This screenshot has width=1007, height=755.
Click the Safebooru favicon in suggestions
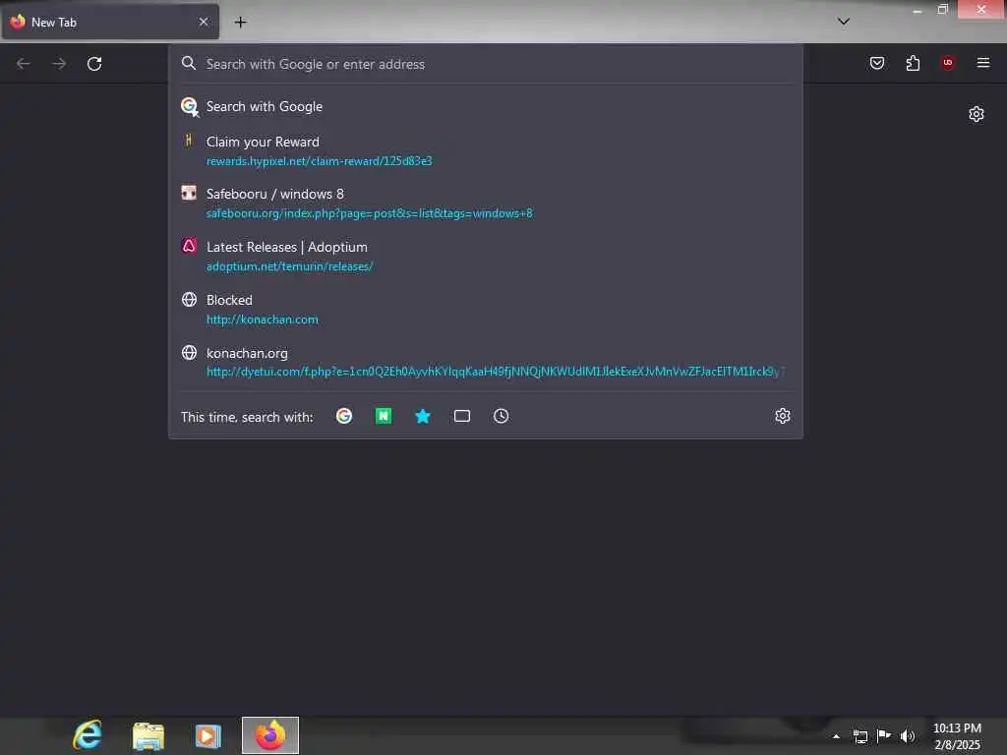point(189,193)
